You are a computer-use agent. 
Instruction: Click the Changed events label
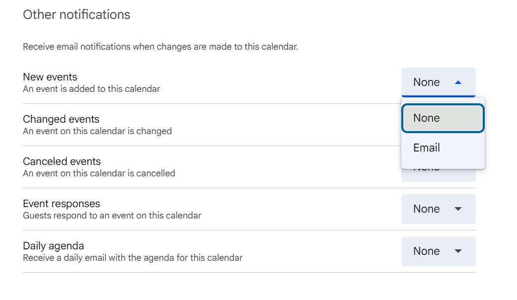[61, 119]
